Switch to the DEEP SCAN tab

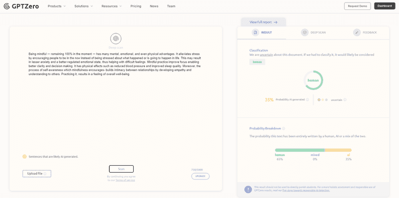pyautogui.click(x=313, y=32)
